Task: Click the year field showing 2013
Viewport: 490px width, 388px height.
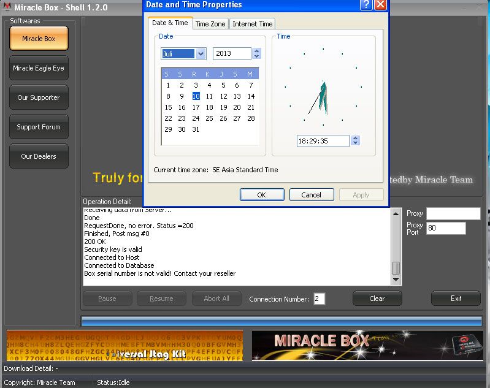Action: coord(232,53)
